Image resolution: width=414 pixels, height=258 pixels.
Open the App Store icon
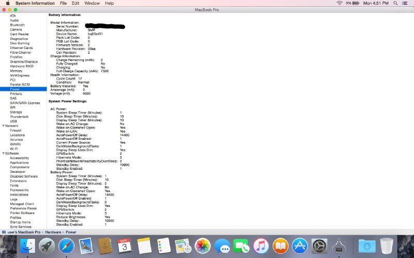pyautogui.click(x=300, y=246)
